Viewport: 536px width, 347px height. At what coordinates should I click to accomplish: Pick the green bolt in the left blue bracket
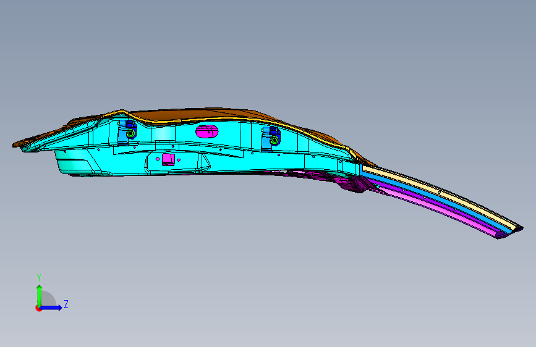130,133
